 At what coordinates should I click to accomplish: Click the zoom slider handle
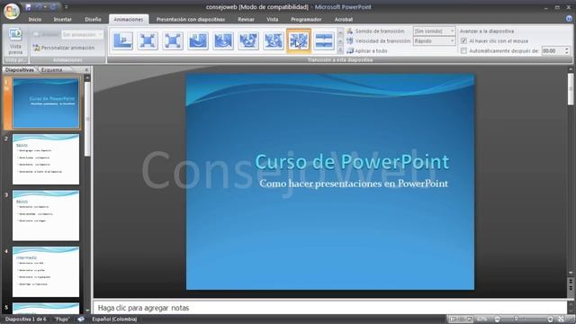coord(516,319)
